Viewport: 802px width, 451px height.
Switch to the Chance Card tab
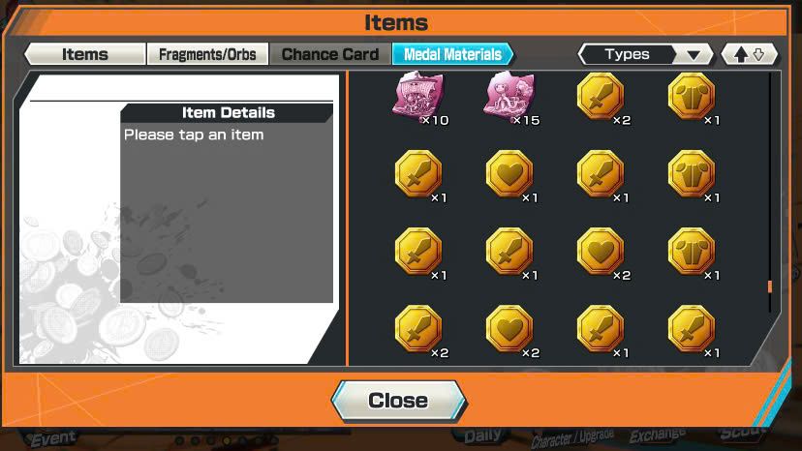coord(330,53)
